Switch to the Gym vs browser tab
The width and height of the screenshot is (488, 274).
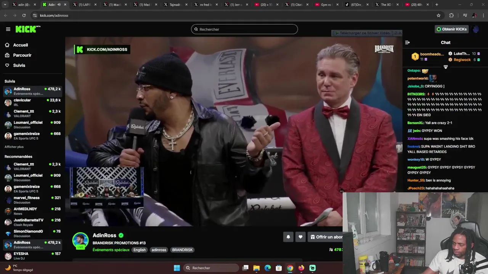click(326, 5)
